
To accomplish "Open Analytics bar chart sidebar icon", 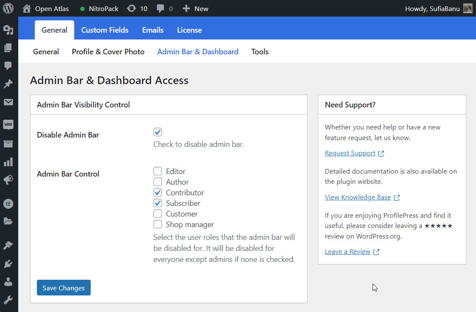I will 8,162.
